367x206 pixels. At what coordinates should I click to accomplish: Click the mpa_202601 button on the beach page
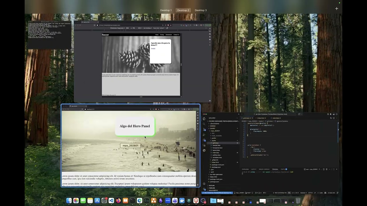coord(130,146)
